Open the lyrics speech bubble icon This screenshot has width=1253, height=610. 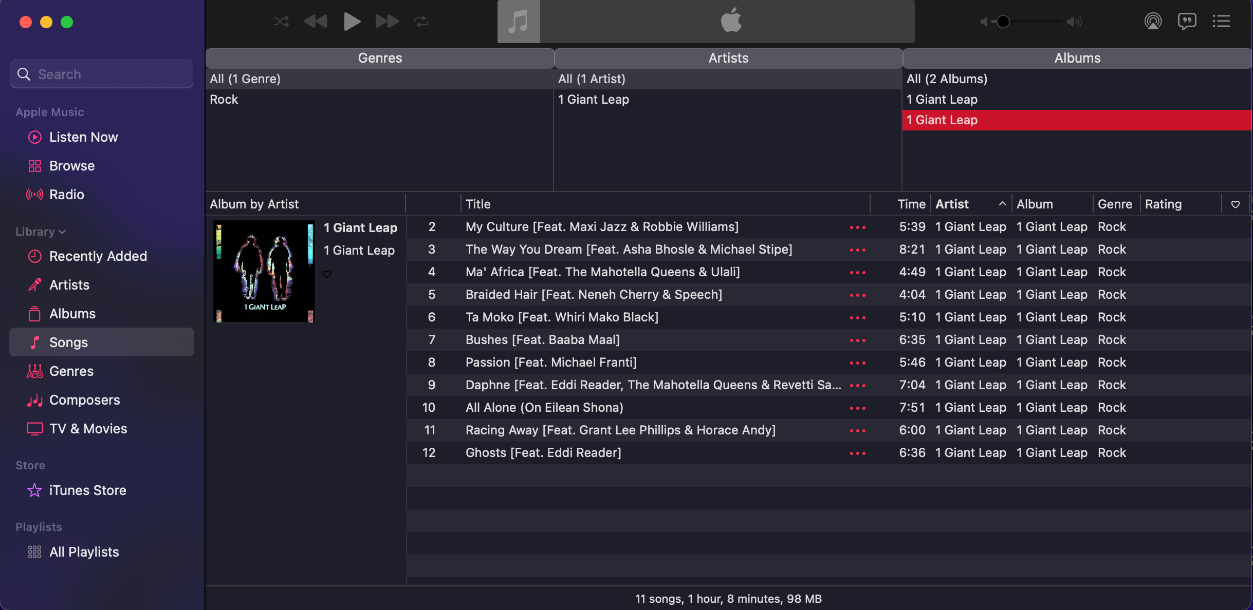coord(1187,21)
